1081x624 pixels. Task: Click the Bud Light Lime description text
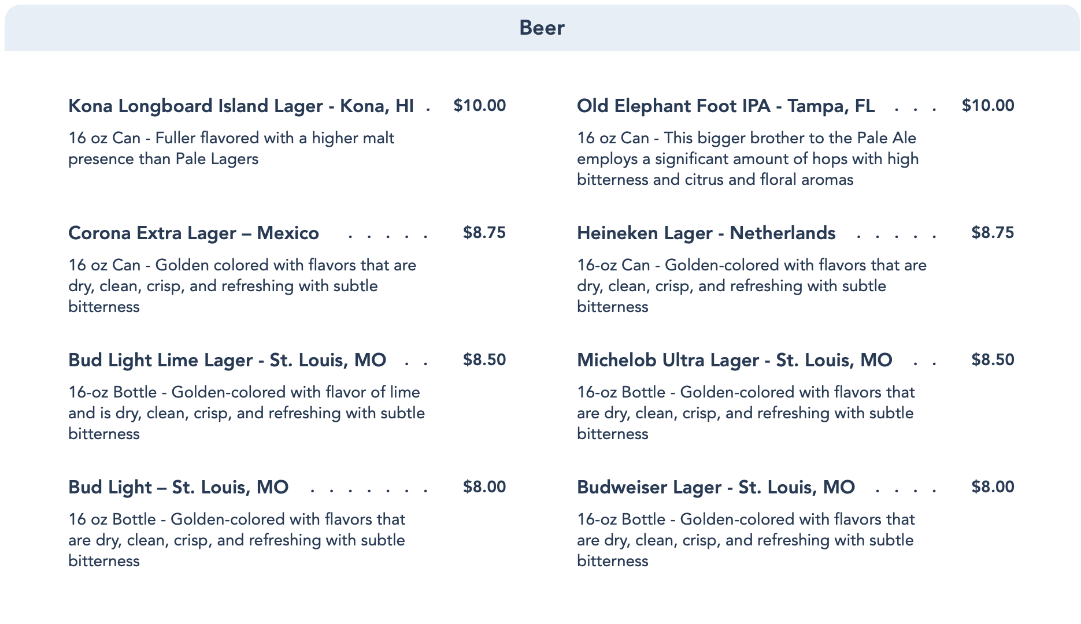[x=246, y=413]
